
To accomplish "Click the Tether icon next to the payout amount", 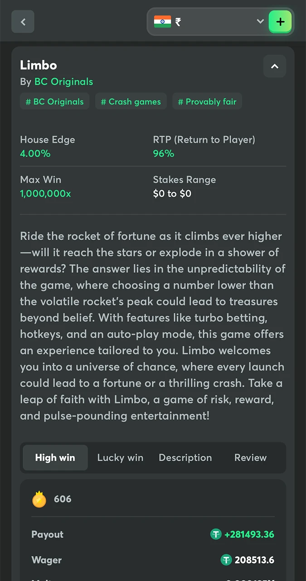I will 216,535.
